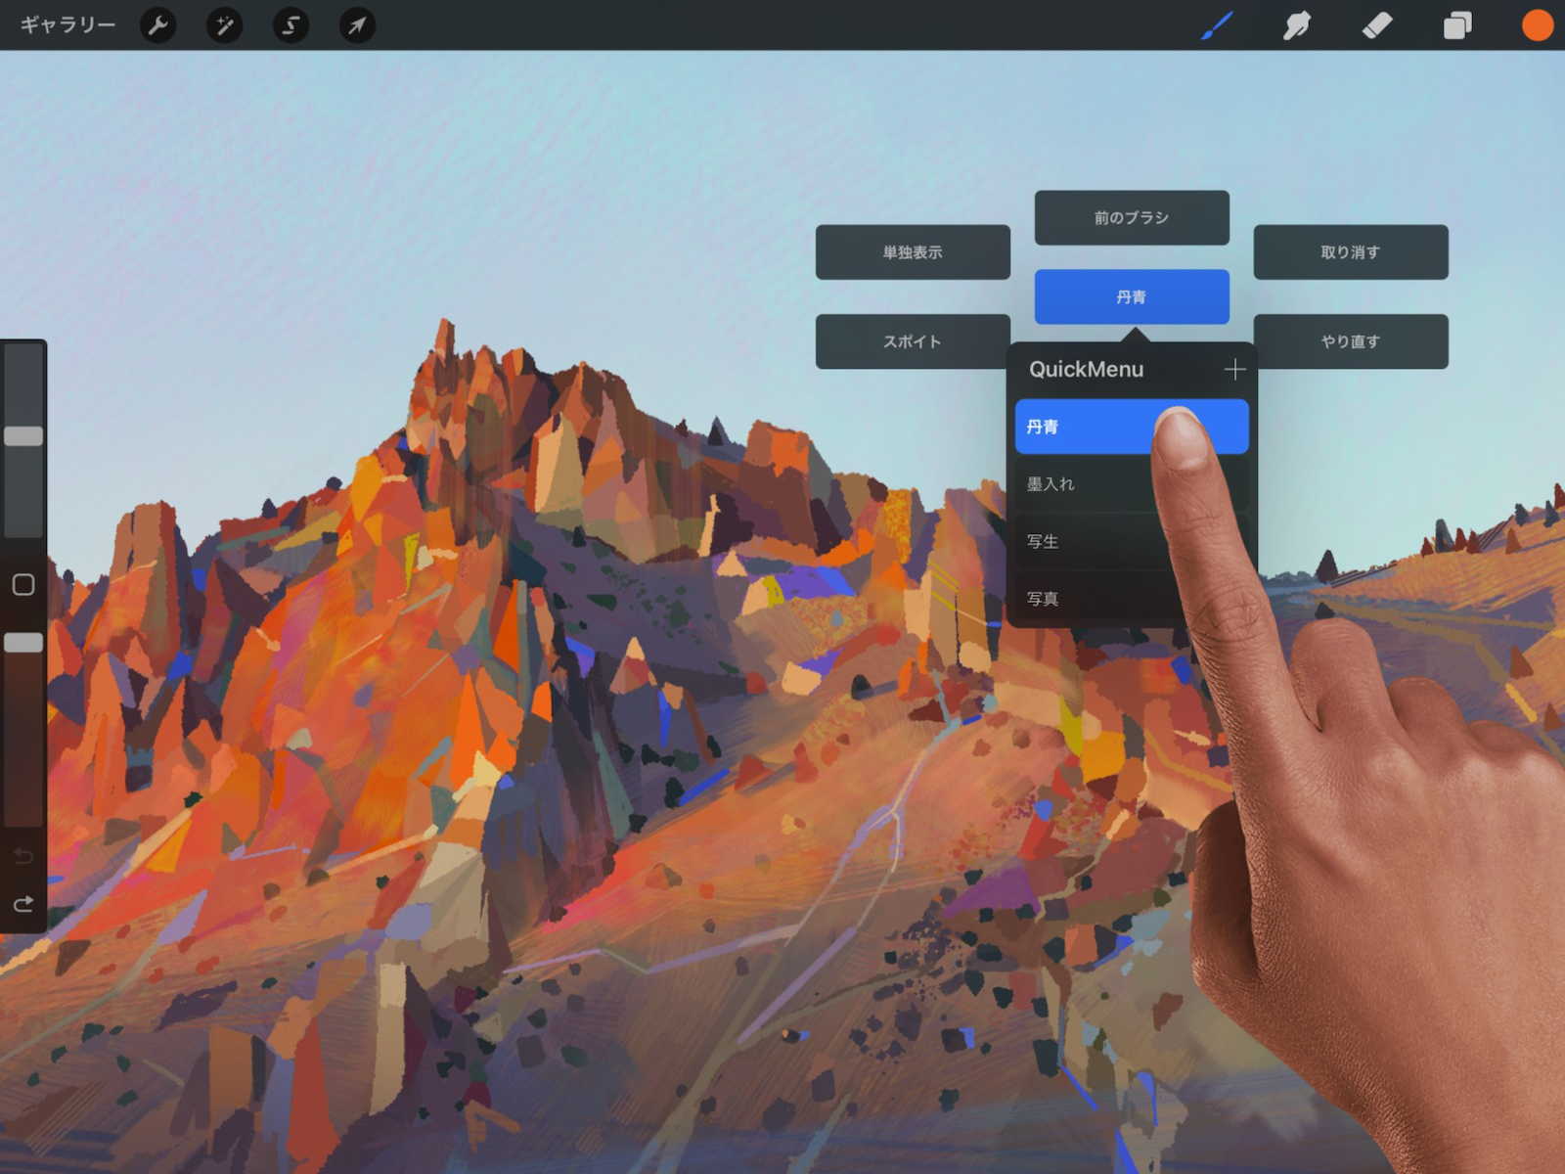1565x1174 pixels.
Task: Tap the sidebar redo arrow
Action: tap(23, 903)
